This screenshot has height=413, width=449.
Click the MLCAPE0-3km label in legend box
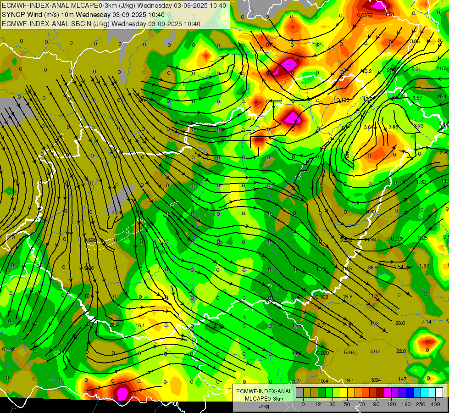264,399
